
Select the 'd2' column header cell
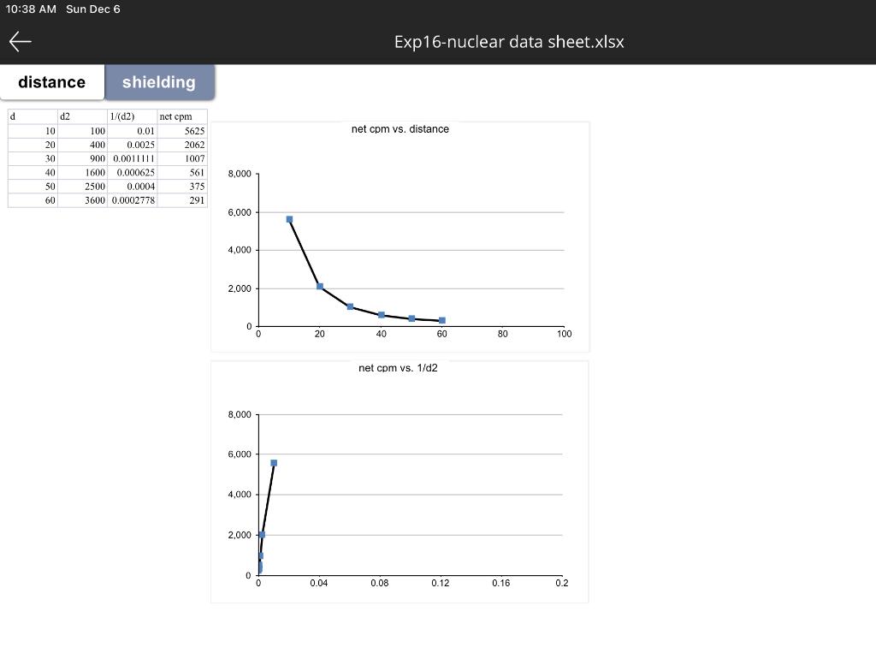(x=83, y=116)
